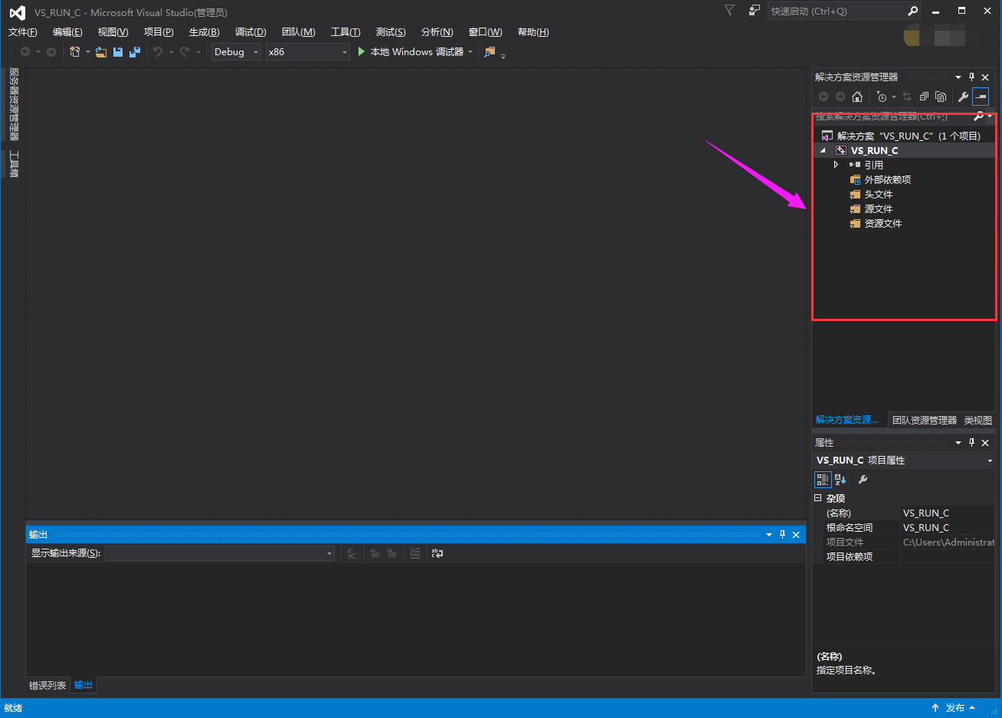Click the Go to Previous Message output icon
Image resolution: width=1002 pixels, height=718 pixels.
(x=375, y=553)
